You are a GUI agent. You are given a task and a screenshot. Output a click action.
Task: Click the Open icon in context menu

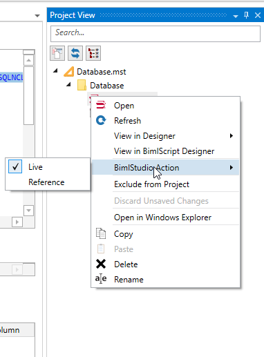point(101,105)
